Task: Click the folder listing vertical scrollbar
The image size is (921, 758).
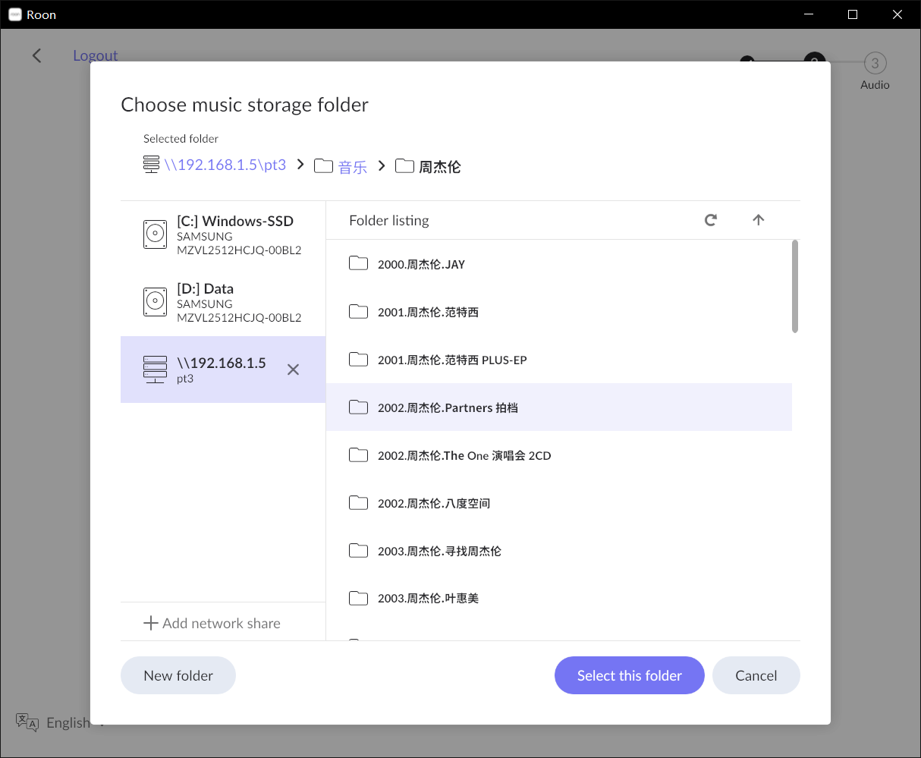Action: [x=794, y=286]
